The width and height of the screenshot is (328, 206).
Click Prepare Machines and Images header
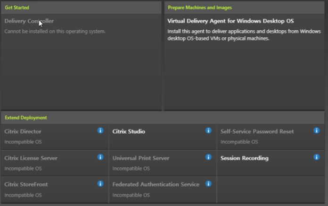point(200,8)
